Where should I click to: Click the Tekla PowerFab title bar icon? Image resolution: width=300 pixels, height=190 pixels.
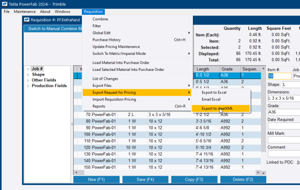coord(5,4)
